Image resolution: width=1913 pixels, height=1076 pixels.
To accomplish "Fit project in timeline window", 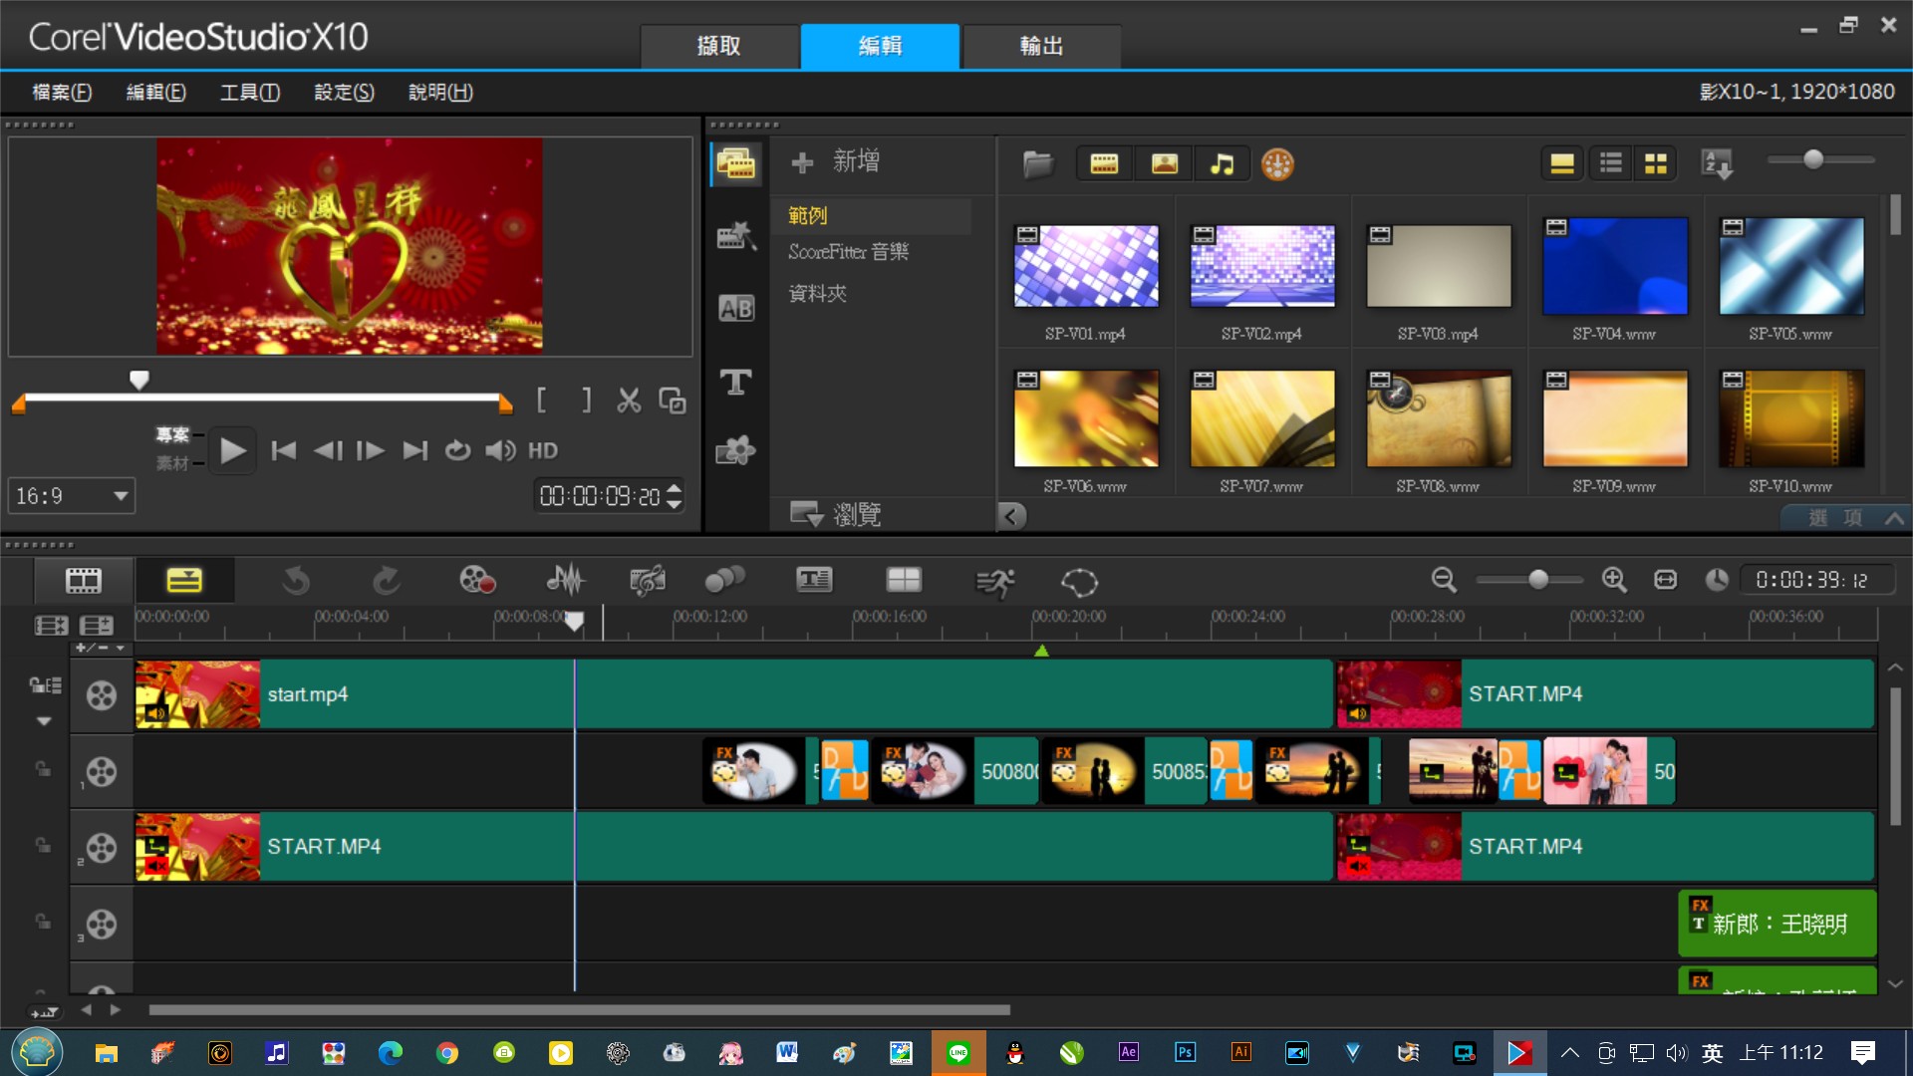I will tap(1665, 580).
